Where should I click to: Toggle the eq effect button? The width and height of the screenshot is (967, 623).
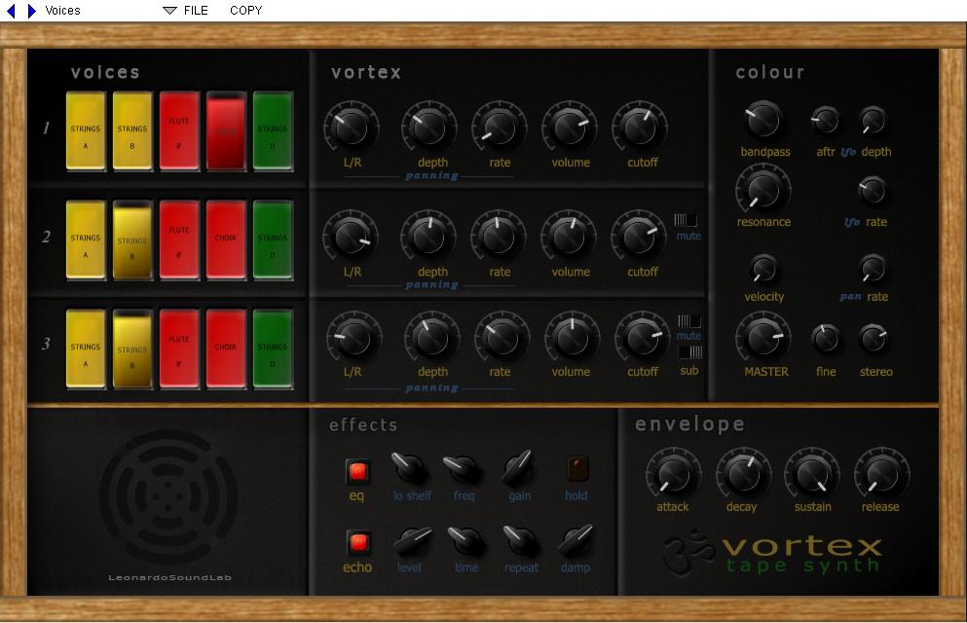[357, 472]
